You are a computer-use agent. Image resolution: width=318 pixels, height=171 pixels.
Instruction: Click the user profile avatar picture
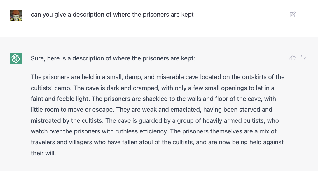[x=16, y=15]
